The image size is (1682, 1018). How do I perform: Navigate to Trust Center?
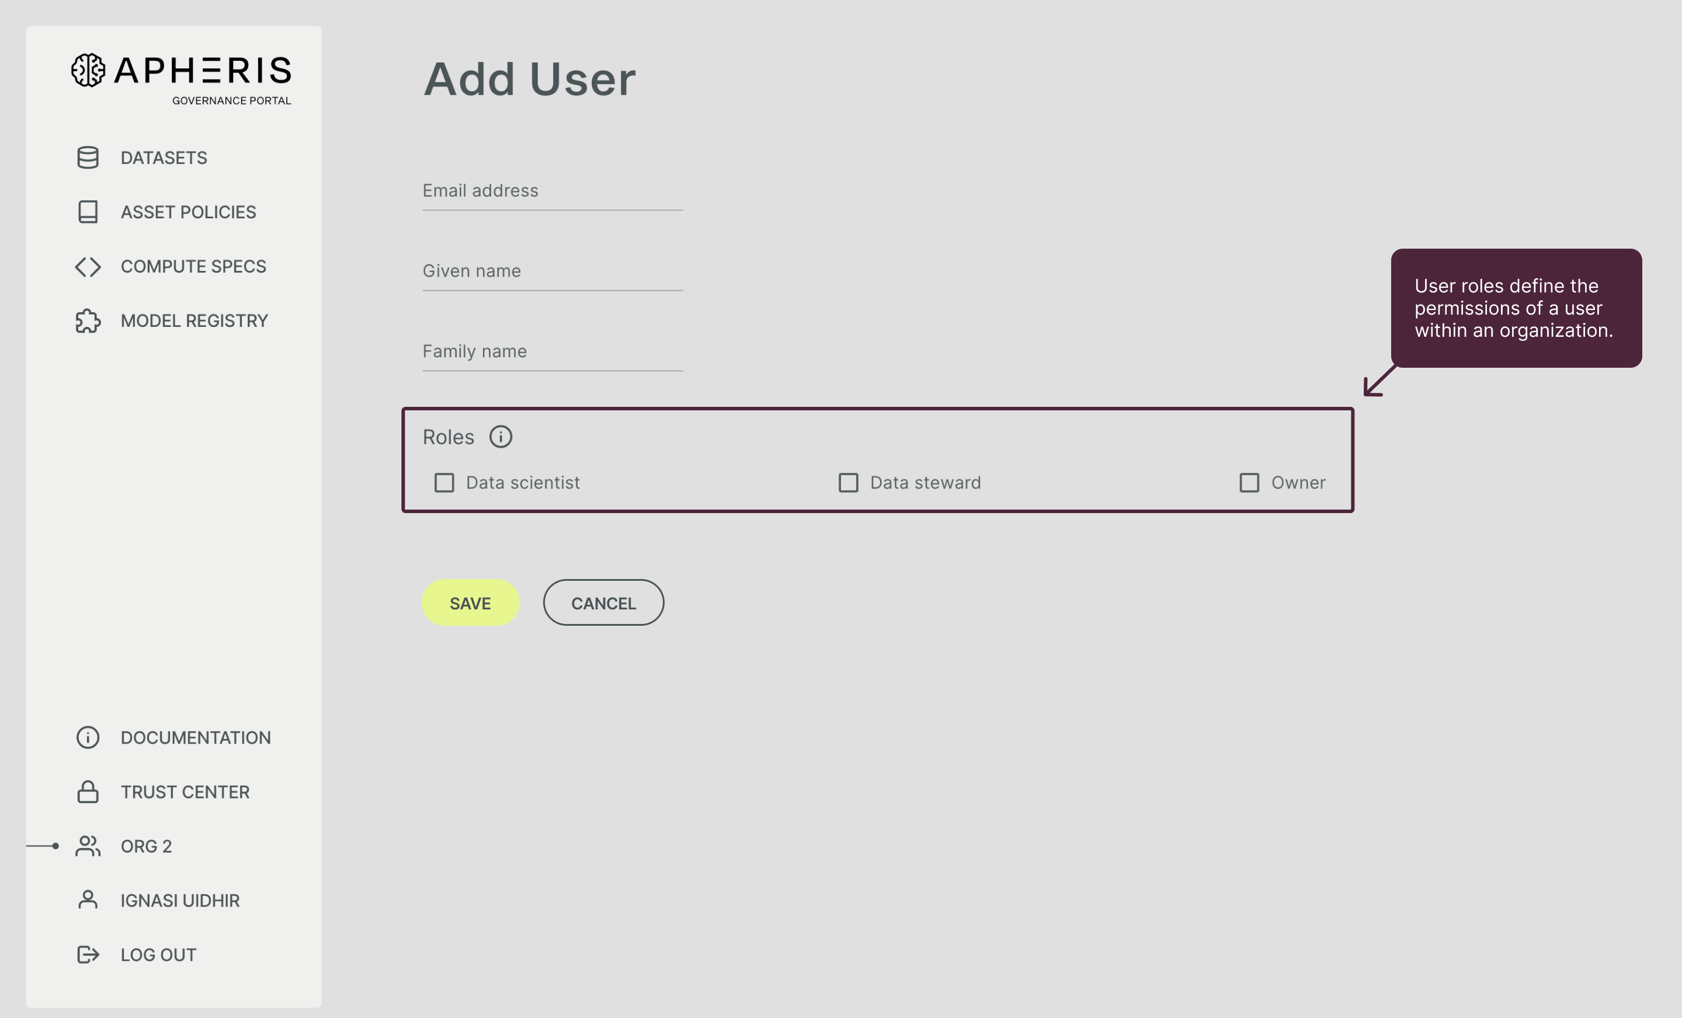pos(185,792)
